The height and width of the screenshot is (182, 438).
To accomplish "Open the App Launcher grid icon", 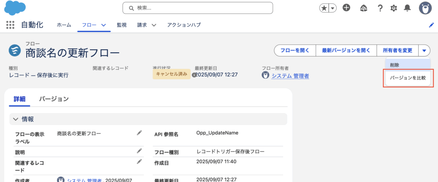I will (x=10, y=25).
